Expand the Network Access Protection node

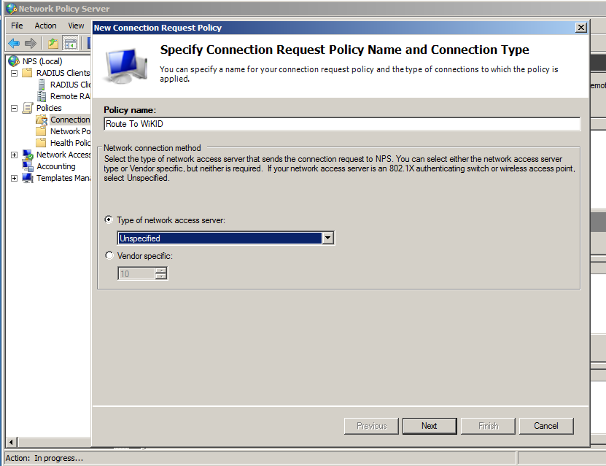point(13,154)
